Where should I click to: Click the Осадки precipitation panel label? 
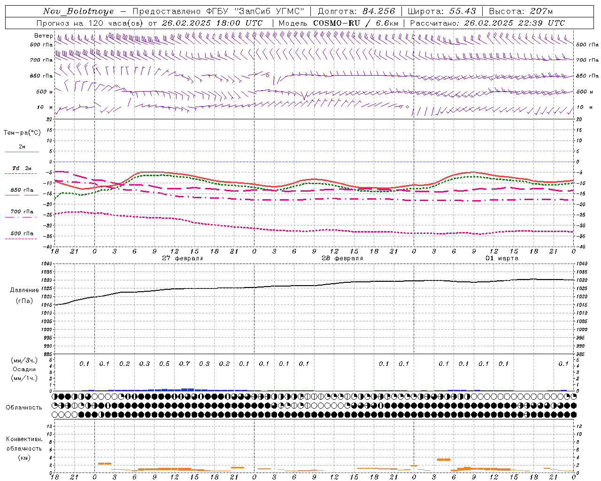(24, 369)
